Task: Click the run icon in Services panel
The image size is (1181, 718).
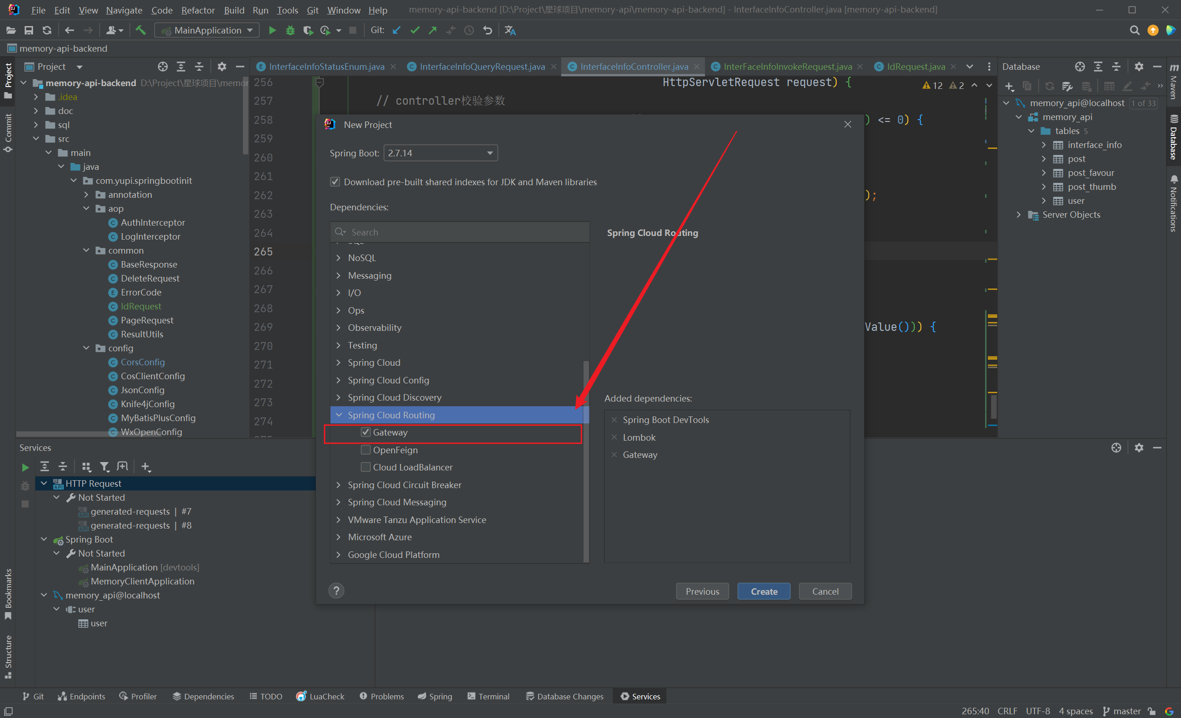Action: (x=26, y=467)
